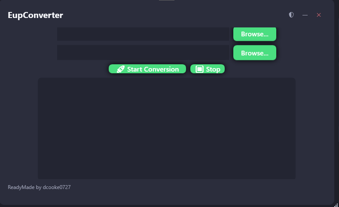
Task: Start the conversion process
Action: pyautogui.click(x=147, y=69)
